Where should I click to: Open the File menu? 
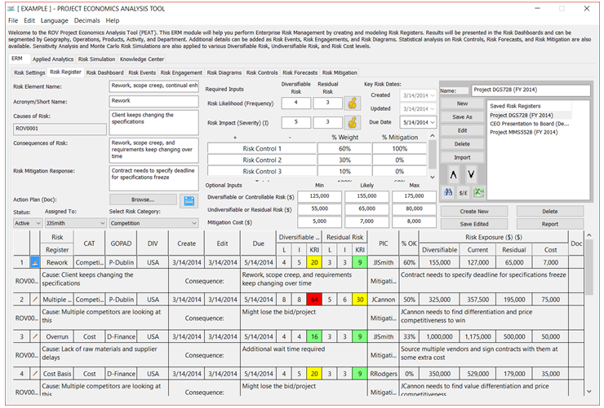tap(13, 20)
